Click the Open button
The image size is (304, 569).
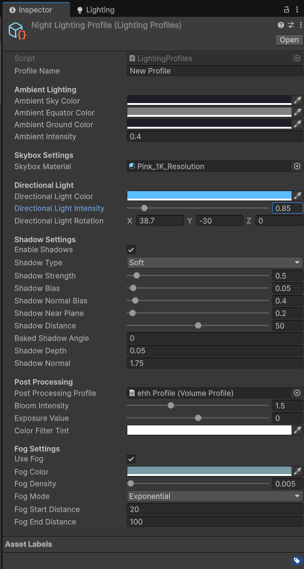289,40
